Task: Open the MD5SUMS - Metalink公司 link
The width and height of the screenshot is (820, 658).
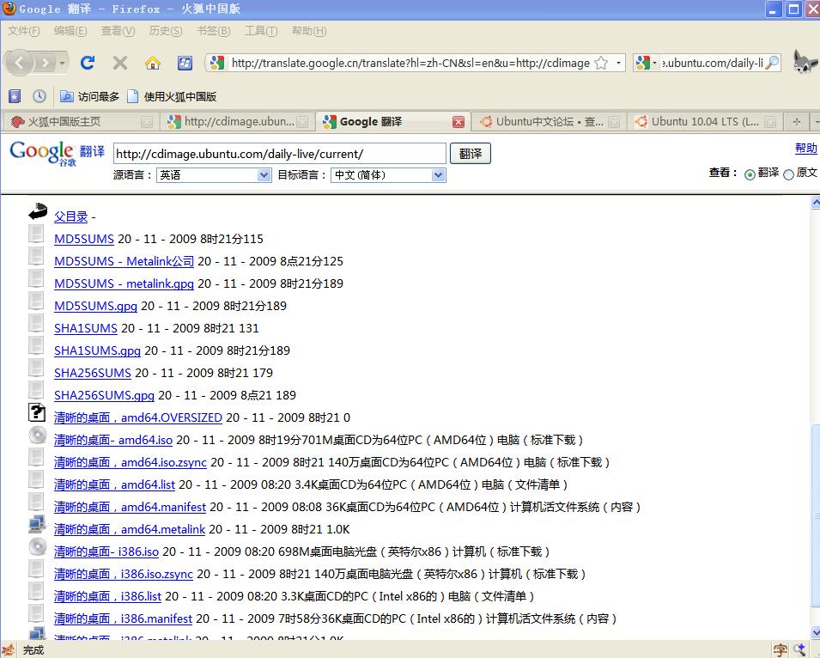Action: coord(124,261)
